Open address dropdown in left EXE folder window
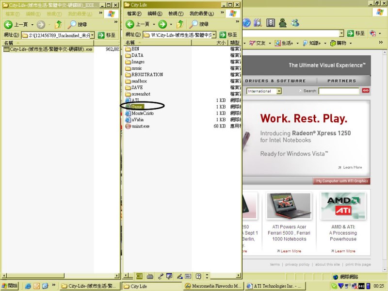Viewport: 388px width, 291px height. (92, 35)
